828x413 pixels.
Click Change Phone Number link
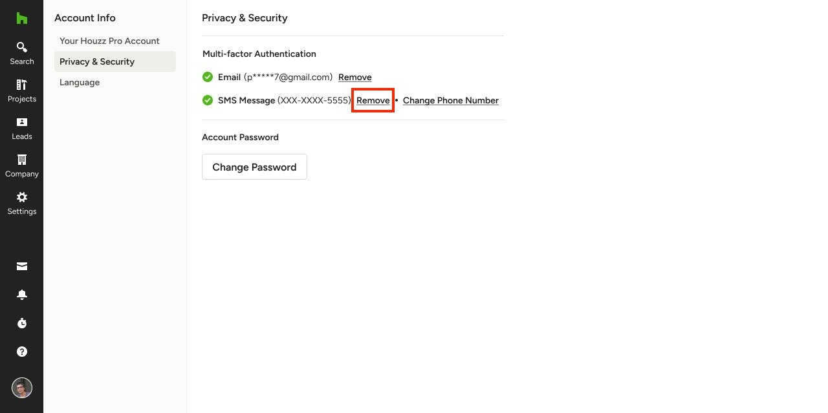(451, 100)
